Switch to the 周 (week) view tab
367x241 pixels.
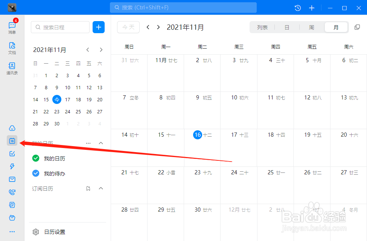(311, 27)
